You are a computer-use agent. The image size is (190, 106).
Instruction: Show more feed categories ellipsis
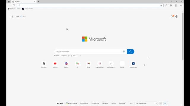pyautogui.click(x=131, y=103)
